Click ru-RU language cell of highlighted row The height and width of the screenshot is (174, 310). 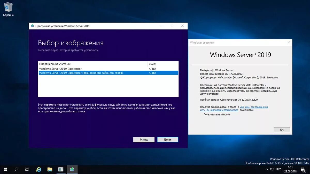click(x=152, y=73)
